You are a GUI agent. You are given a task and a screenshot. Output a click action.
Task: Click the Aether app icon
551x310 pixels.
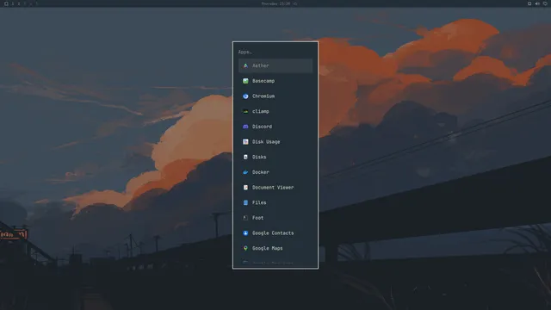(x=245, y=65)
